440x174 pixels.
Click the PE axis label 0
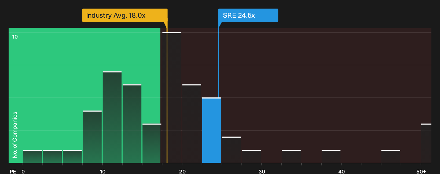pyautogui.click(x=23, y=171)
